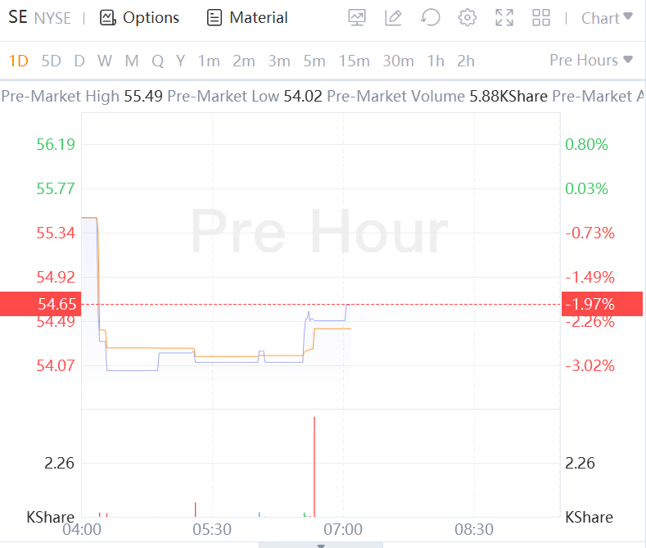This screenshot has width=646, height=548.
Task: Click the refresh chart icon
Action: pyautogui.click(x=431, y=17)
